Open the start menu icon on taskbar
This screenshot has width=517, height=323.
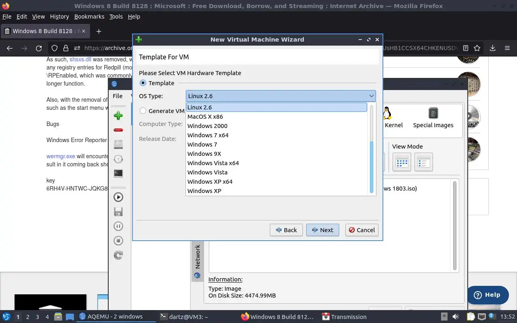(x=6, y=317)
